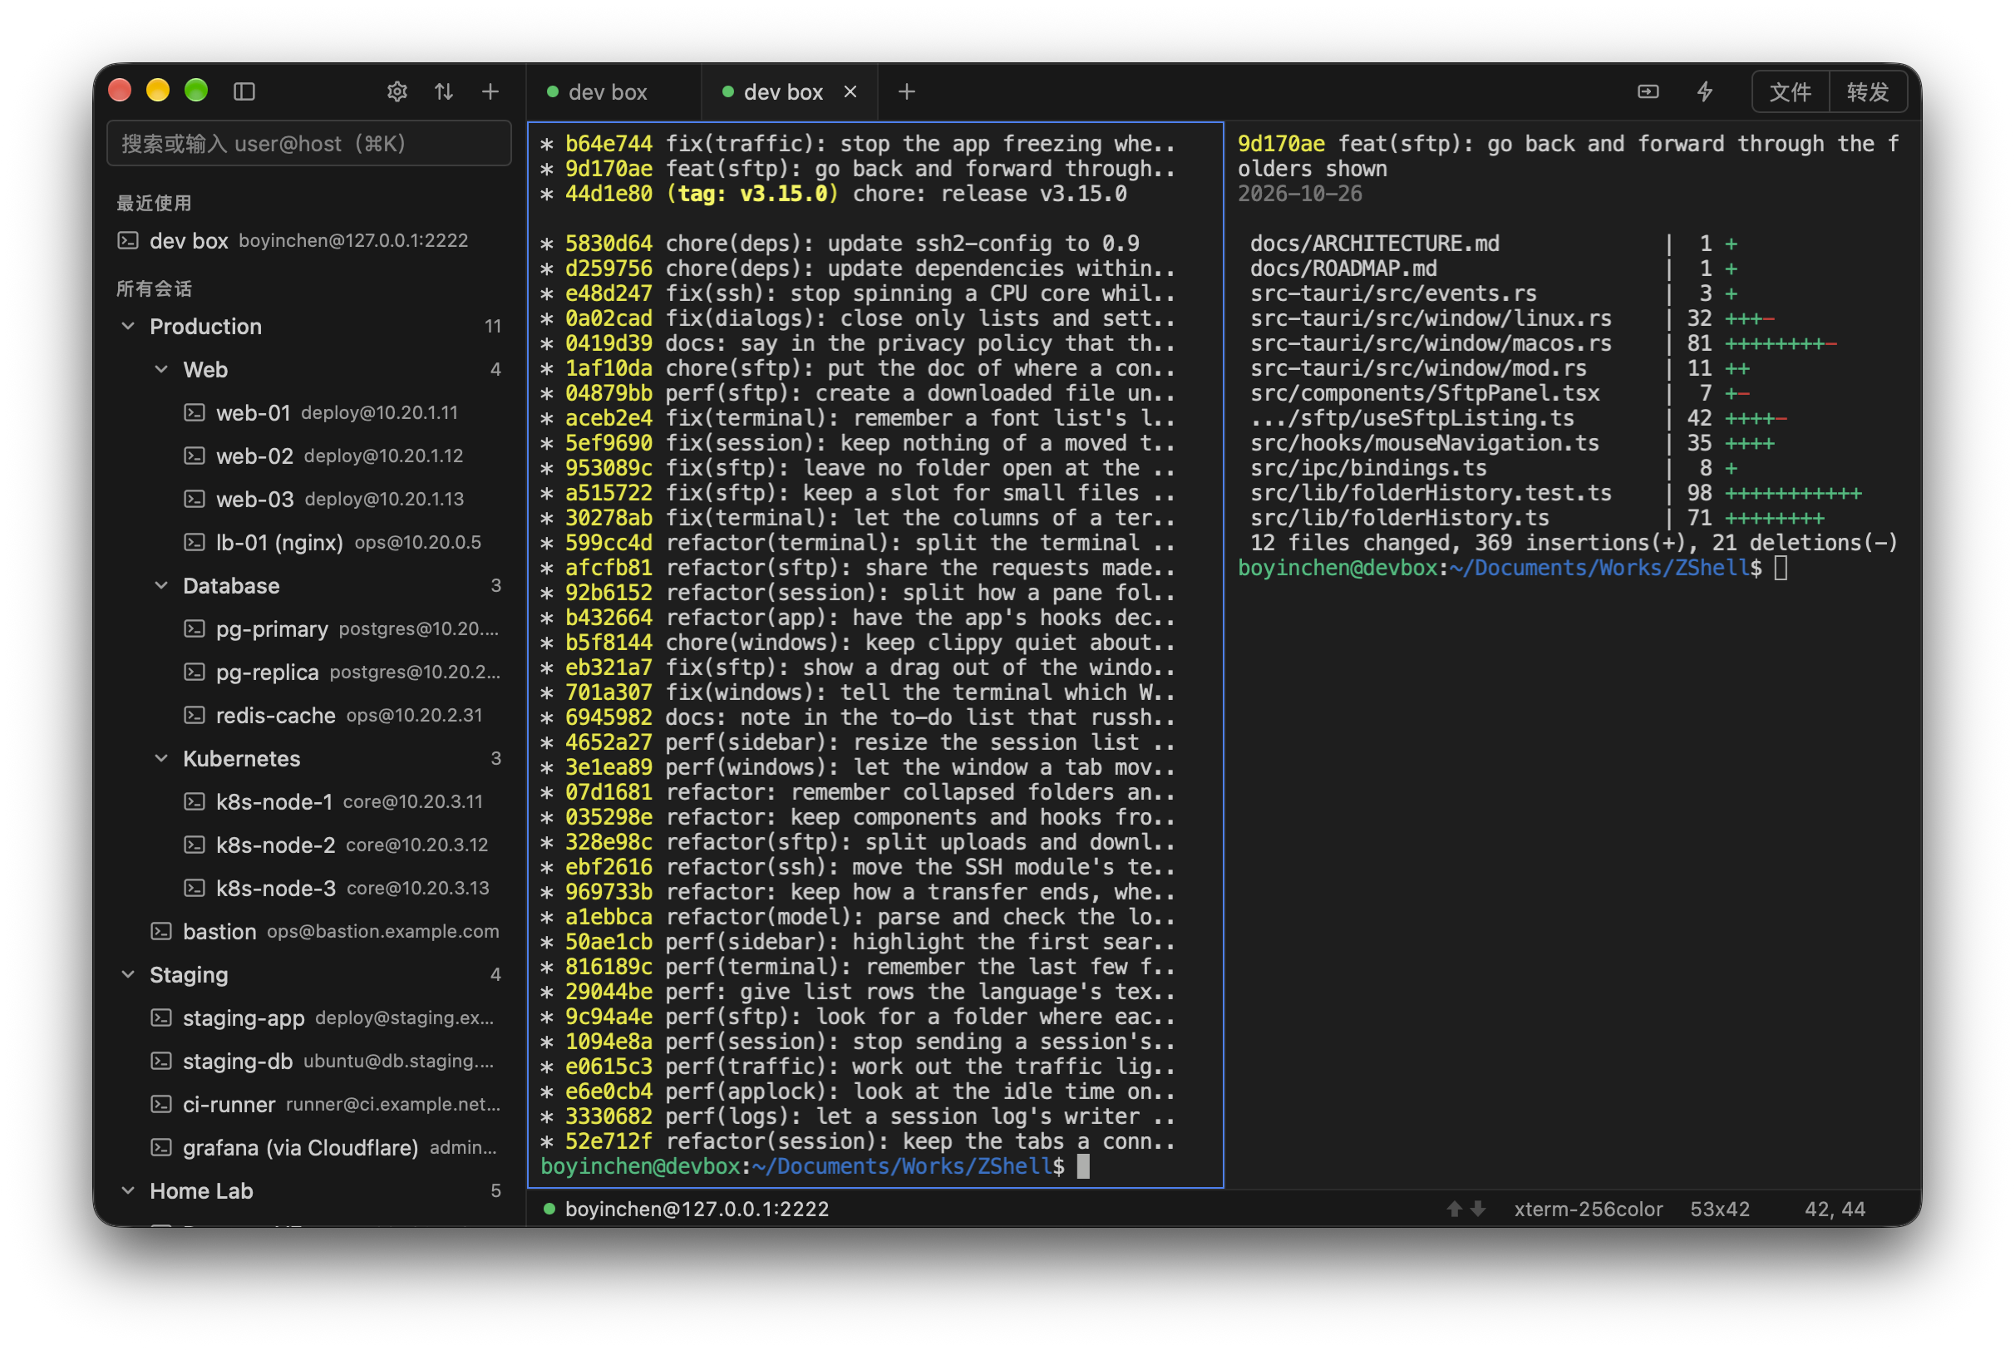Viewport: 2015px width, 1350px height.
Task: Collapse the Staging group
Action: [x=128, y=973]
